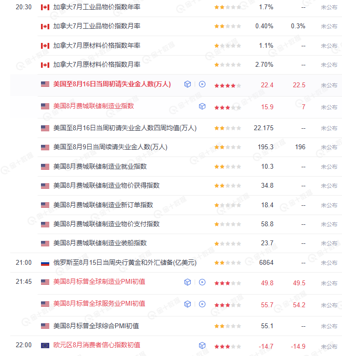
Task: Click forecast value -14.9
Action: pyautogui.click(x=298, y=346)
